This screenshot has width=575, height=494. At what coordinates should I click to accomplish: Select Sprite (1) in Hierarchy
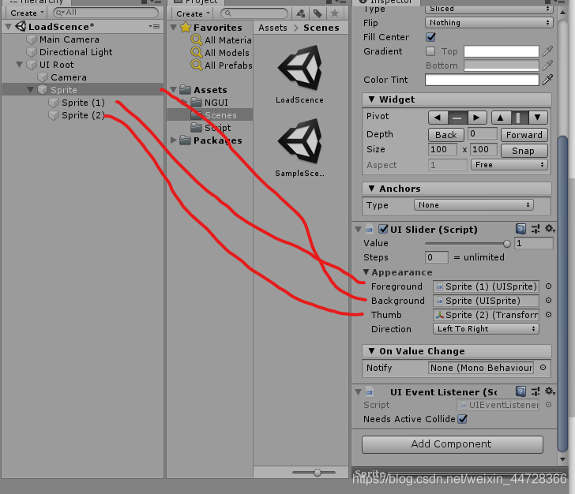tap(83, 103)
